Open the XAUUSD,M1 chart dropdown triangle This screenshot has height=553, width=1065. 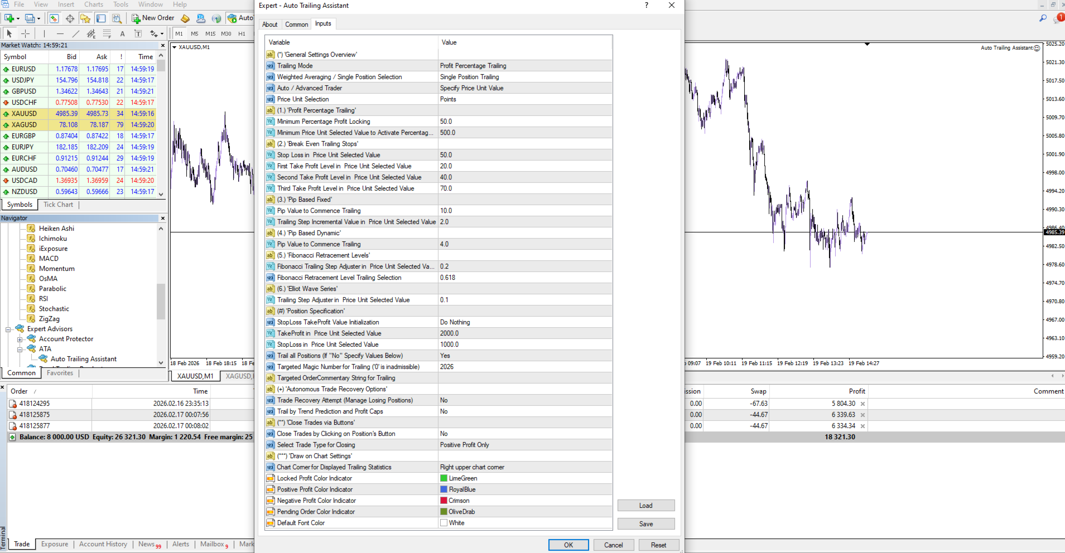click(x=174, y=47)
